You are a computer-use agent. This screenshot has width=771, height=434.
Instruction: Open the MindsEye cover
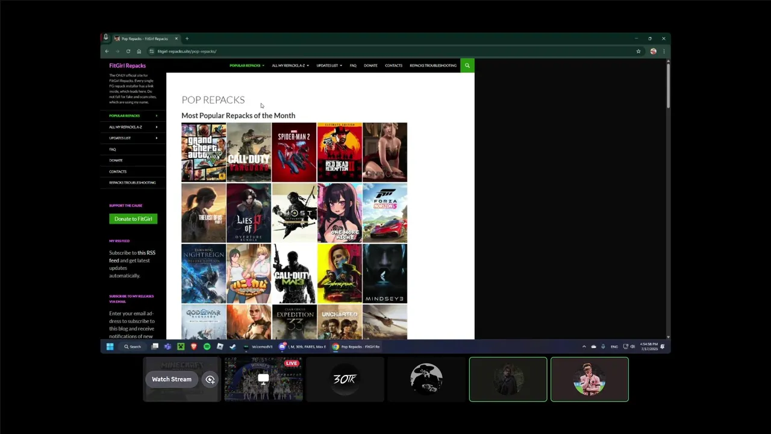click(x=385, y=274)
